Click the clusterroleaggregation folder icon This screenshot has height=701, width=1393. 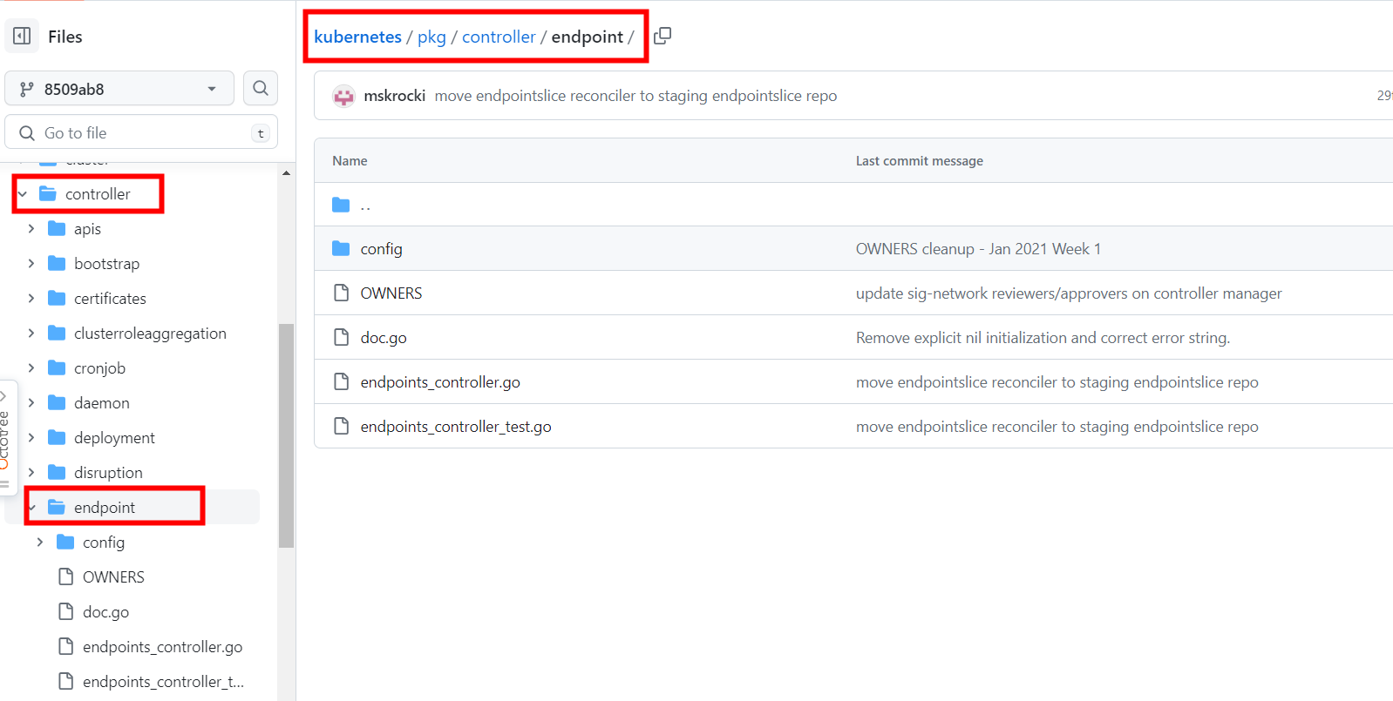pyautogui.click(x=57, y=333)
